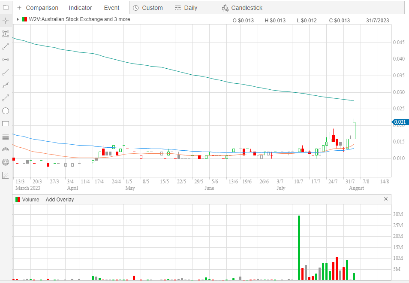The image size is (409, 283).
Task: Open the Custom date range dropdown
Action: 152,8
